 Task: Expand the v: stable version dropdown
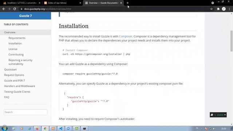pos(218,115)
